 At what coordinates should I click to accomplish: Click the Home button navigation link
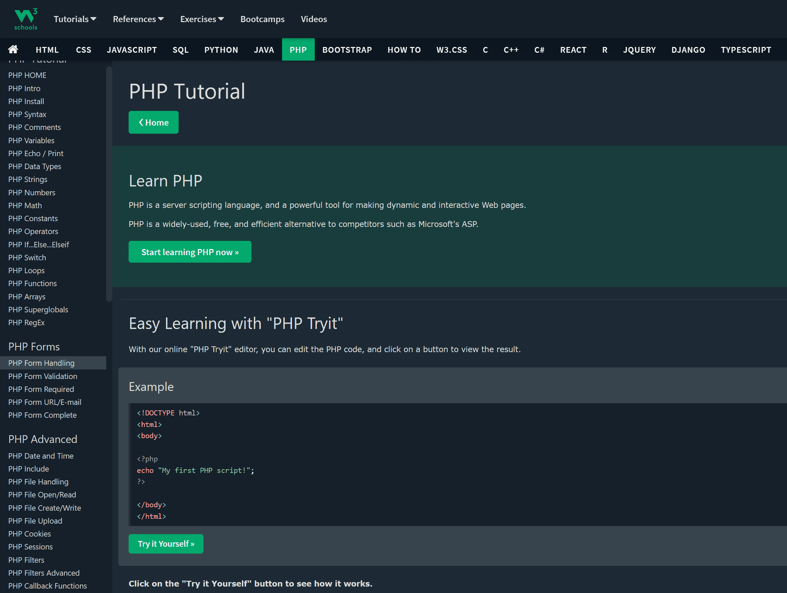153,122
